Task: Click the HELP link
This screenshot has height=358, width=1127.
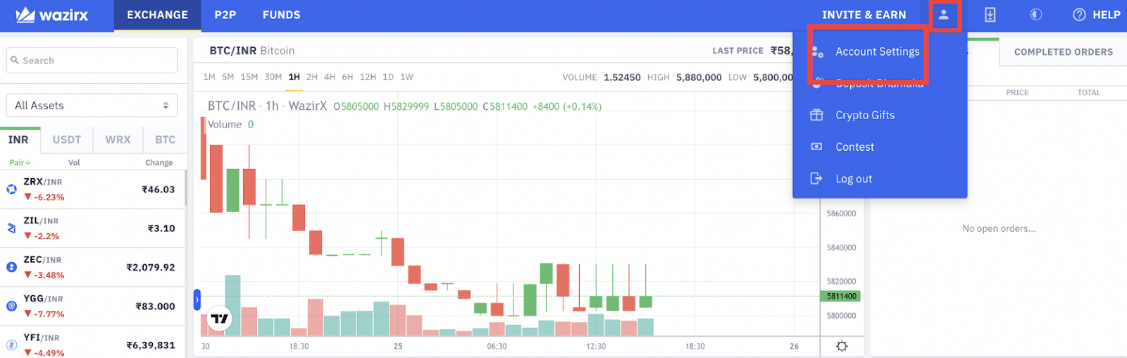Action: (1107, 15)
